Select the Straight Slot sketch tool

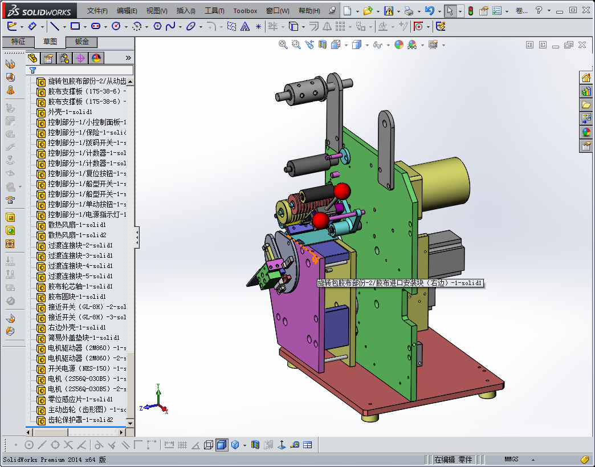point(96,26)
